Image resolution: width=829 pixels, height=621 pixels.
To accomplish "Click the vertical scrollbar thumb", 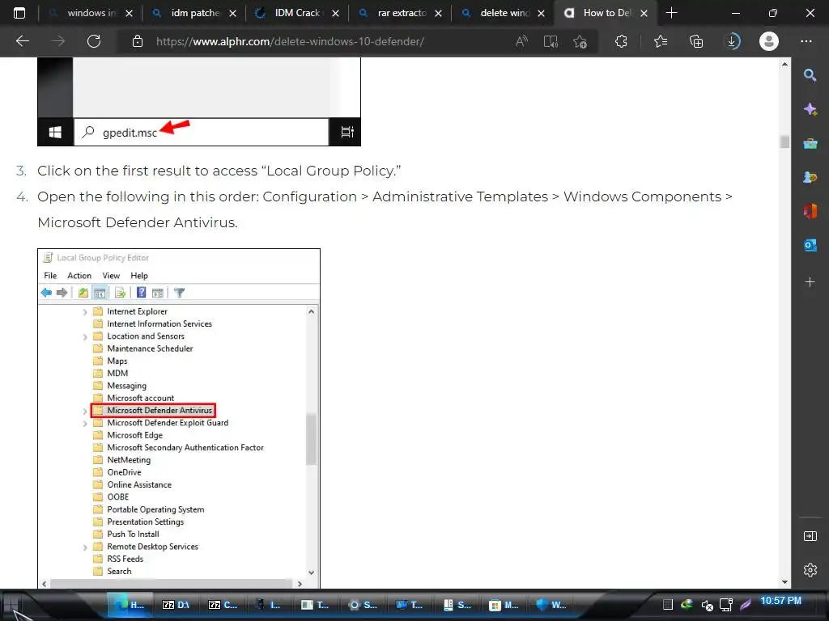I will pyautogui.click(x=784, y=142).
